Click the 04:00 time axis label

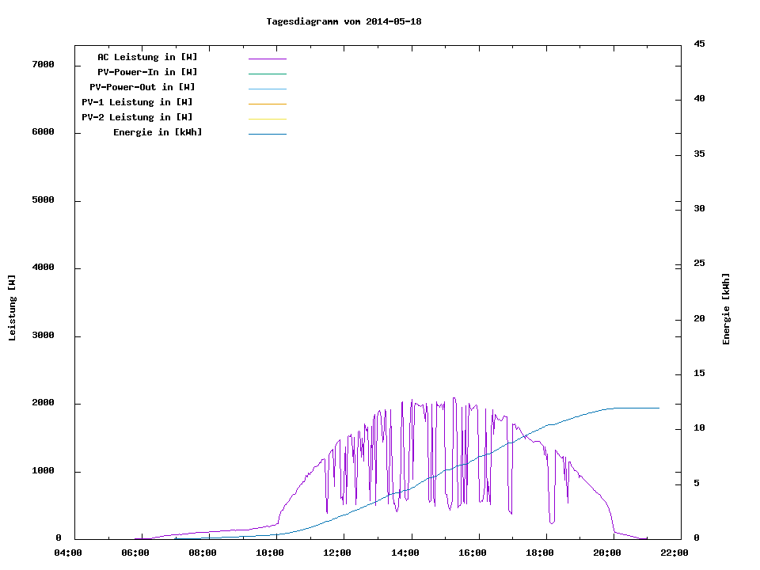(68, 553)
